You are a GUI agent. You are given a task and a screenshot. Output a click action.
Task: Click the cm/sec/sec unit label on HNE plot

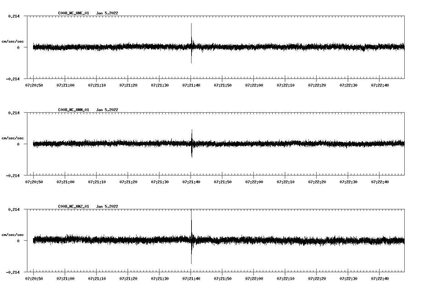coord(13,41)
